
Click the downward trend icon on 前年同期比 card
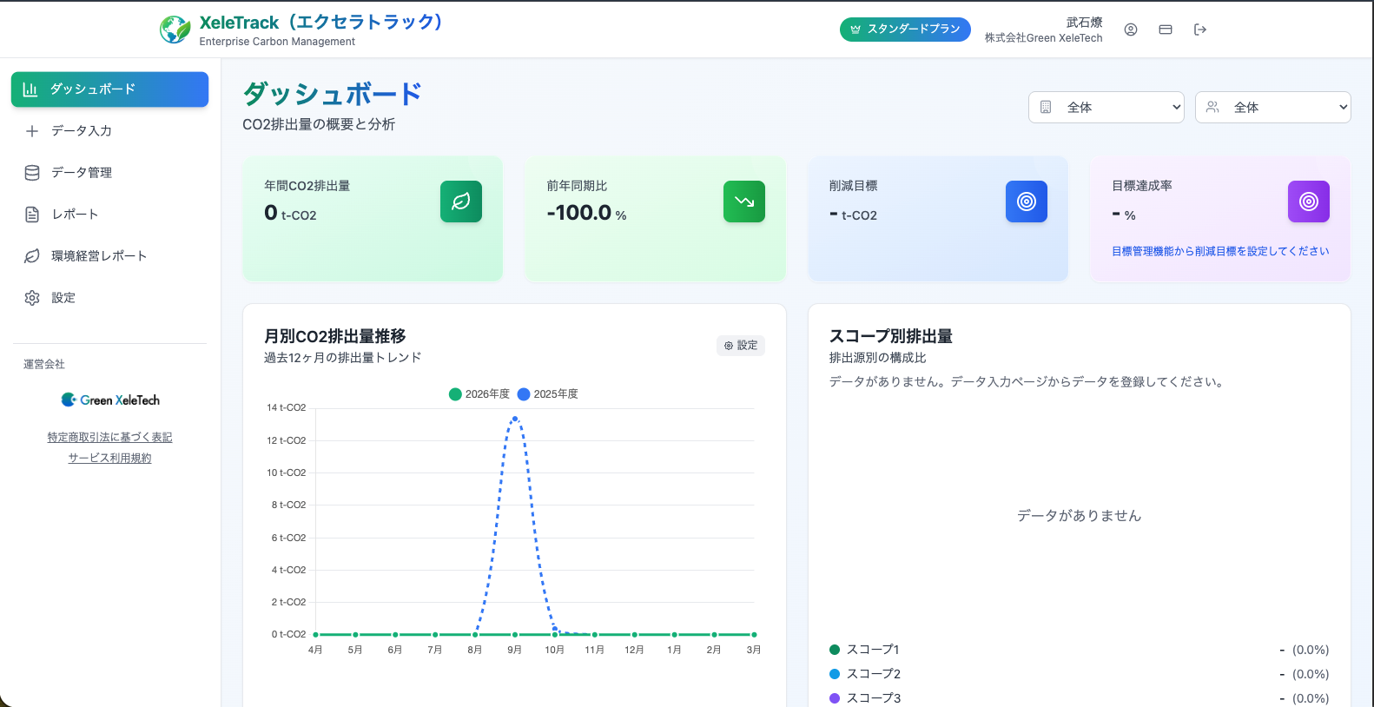point(744,202)
